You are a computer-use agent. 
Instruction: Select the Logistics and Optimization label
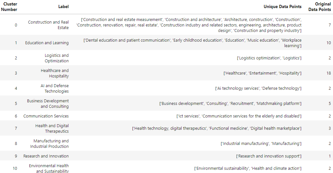tap(56, 58)
